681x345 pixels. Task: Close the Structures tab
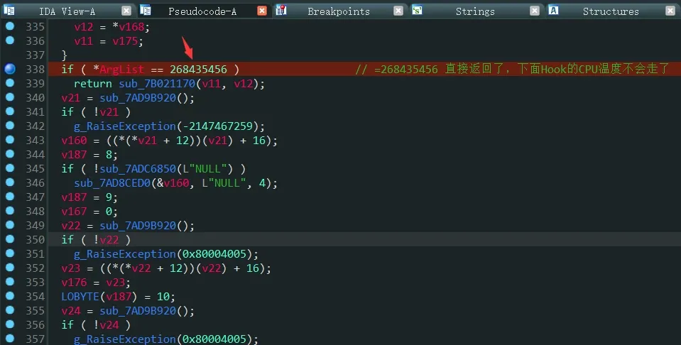tap(670, 11)
